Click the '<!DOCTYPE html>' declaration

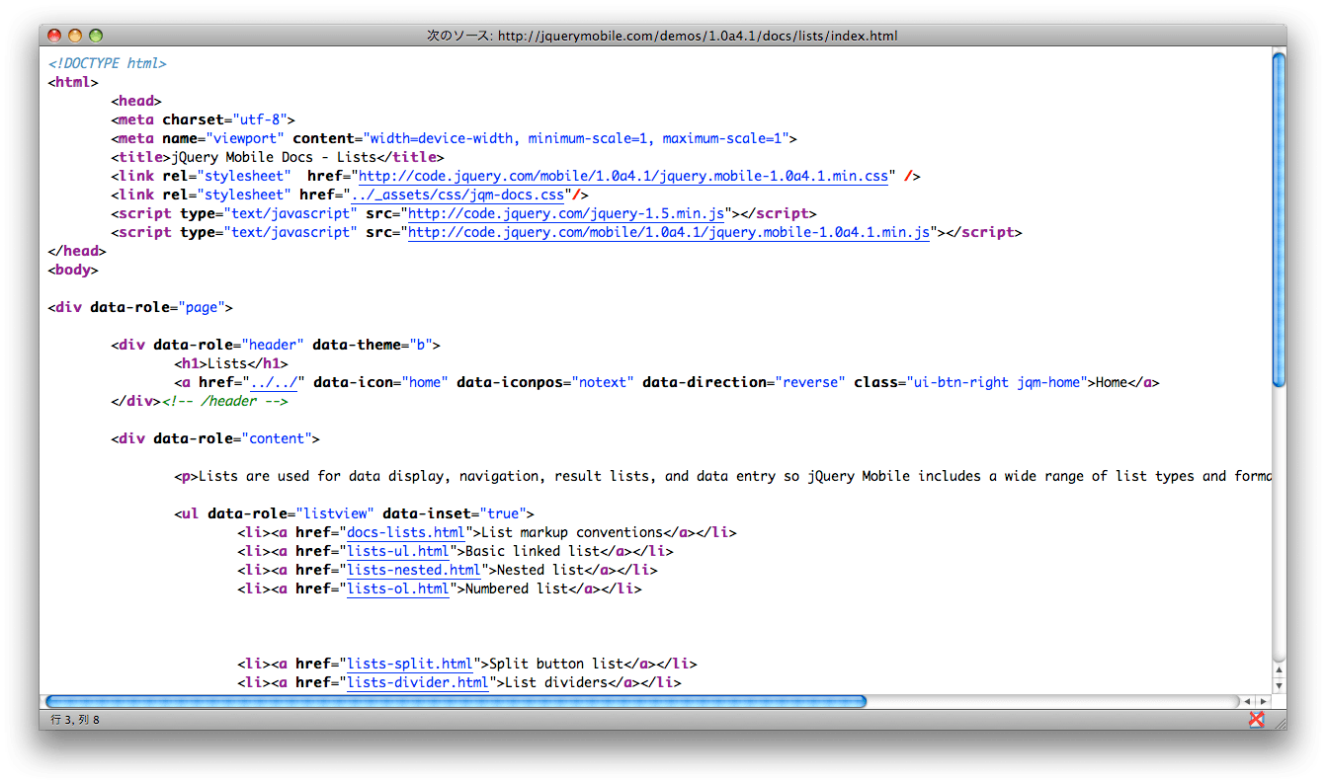[107, 63]
